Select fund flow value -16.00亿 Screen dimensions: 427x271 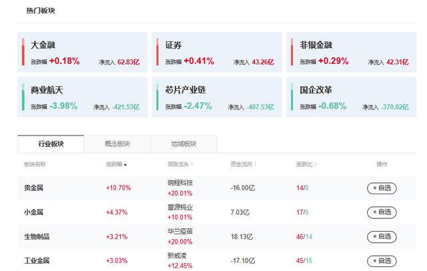[243, 188]
